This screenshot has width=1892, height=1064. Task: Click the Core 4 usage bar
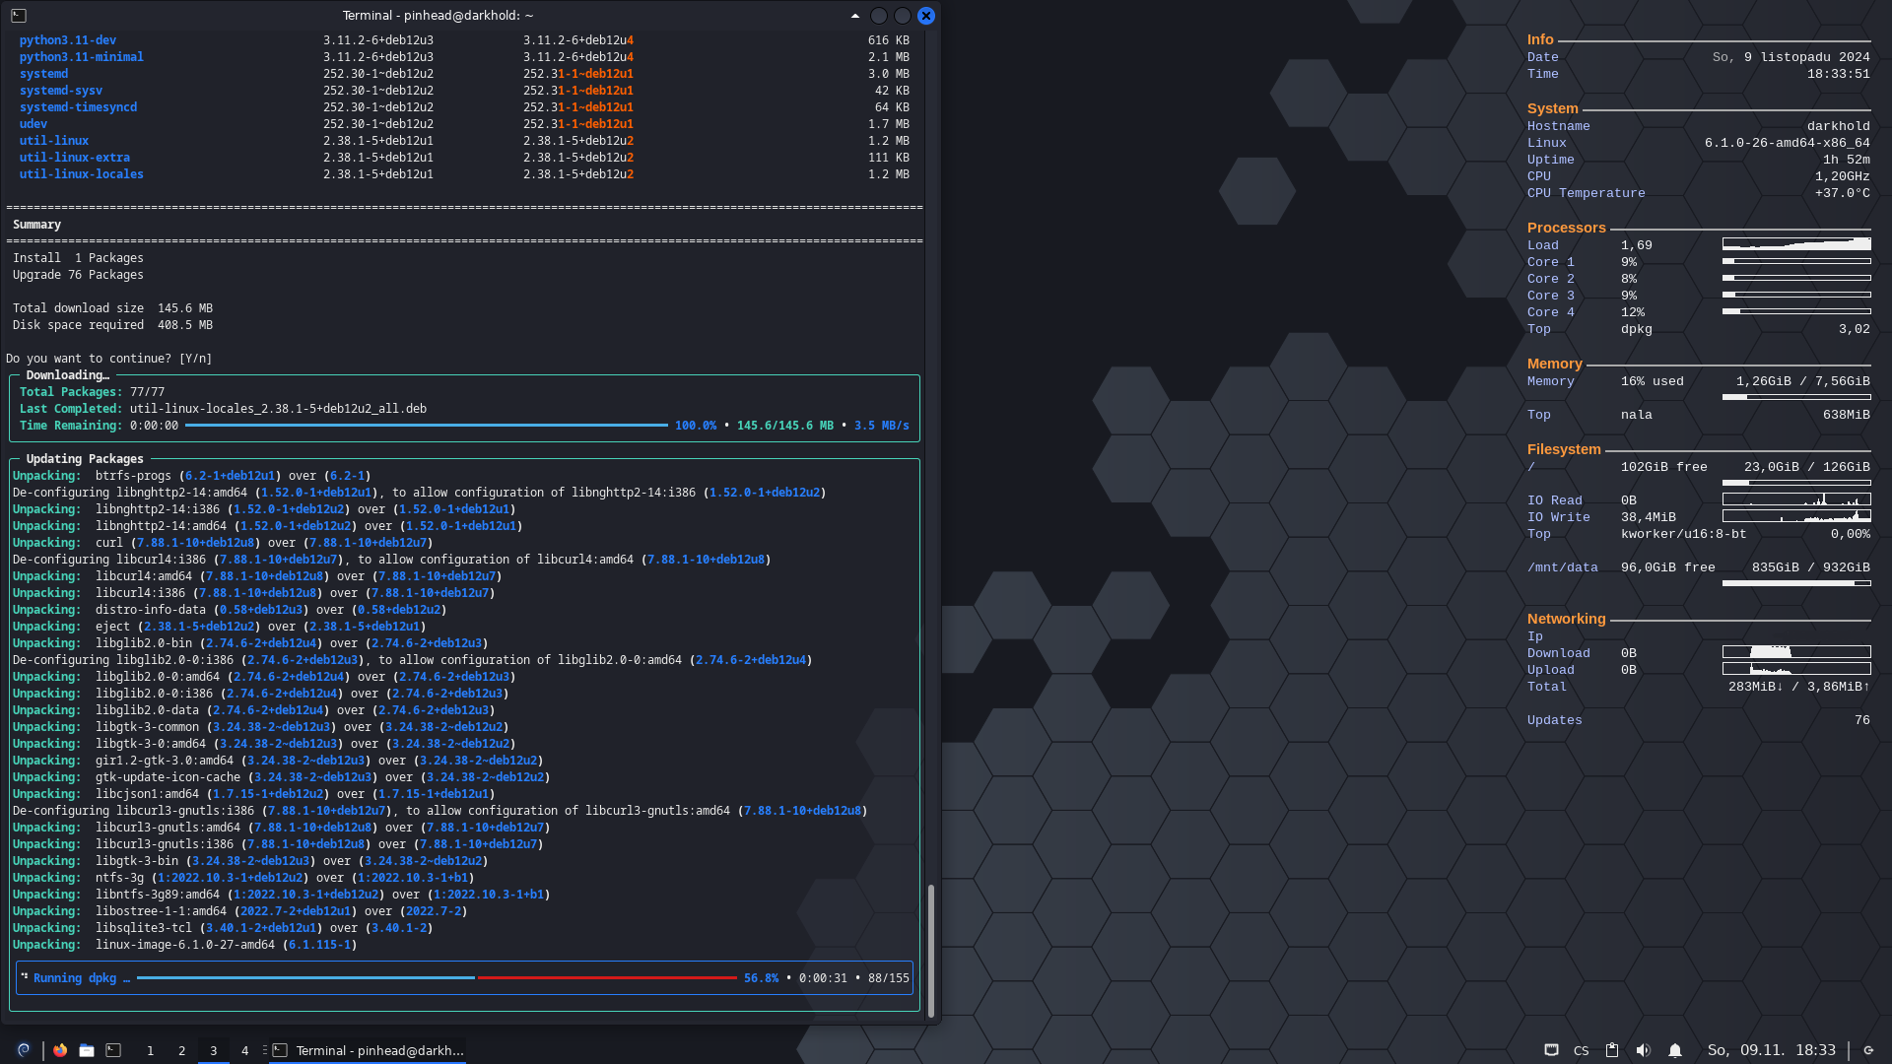click(1796, 311)
